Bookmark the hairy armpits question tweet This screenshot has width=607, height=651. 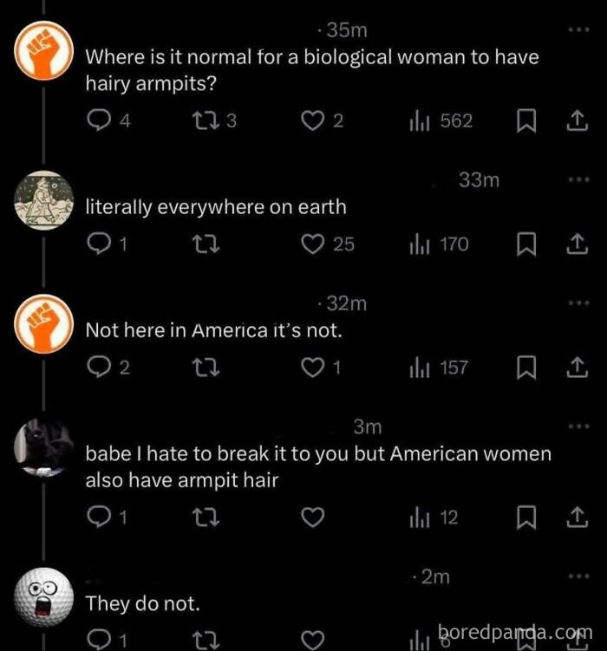526,121
